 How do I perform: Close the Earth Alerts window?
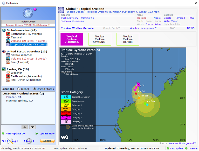(x=196, y=3)
